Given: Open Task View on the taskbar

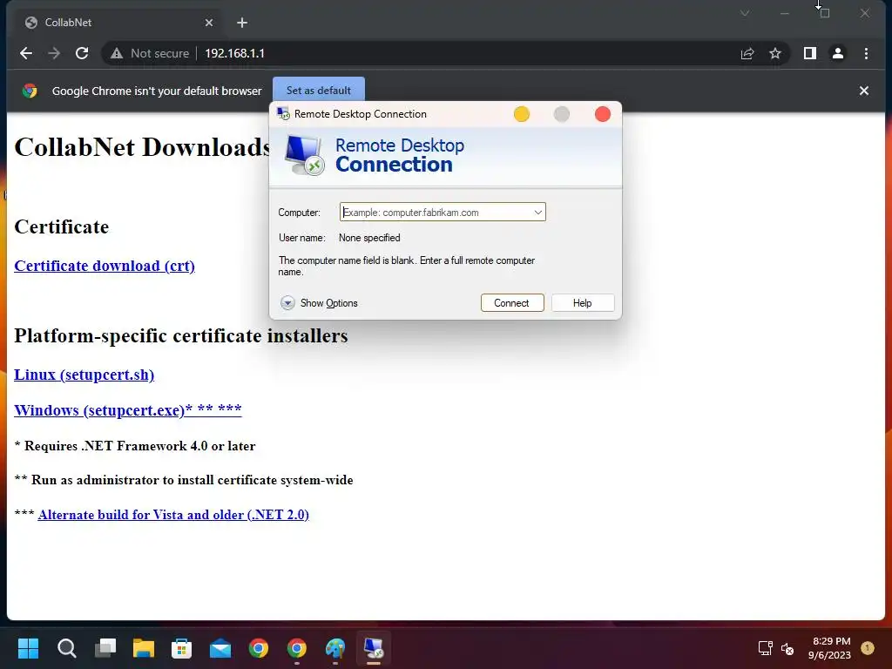Looking at the screenshot, I should [x=105, y=648].
